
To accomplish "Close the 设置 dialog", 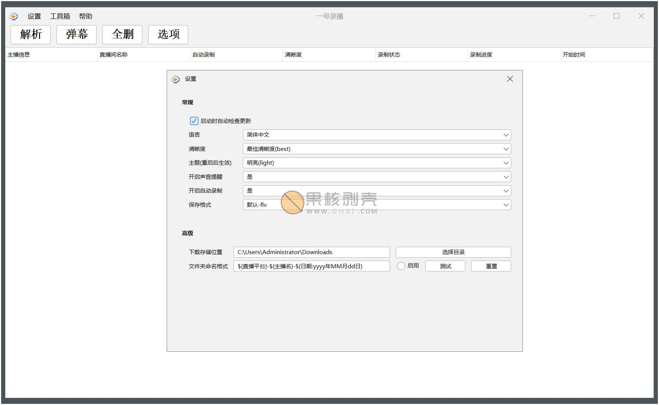I will point(510,79).
